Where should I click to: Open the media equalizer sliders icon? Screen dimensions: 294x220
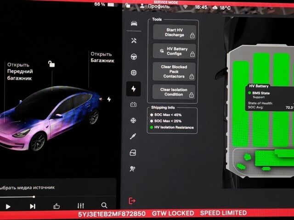[x=81, y=206]
